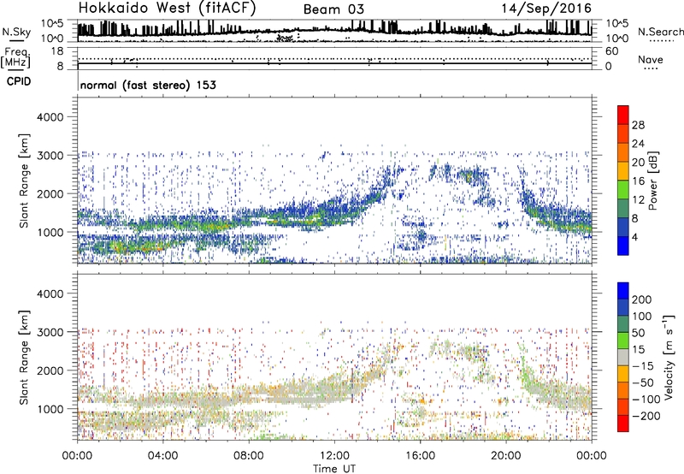This screenshot has width=684, height=474.
Task: Click the "28" Power colorbar tick label
Action: tap(638, 125)
